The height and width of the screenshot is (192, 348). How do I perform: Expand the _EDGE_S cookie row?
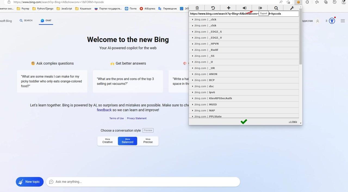click(244, 32)
